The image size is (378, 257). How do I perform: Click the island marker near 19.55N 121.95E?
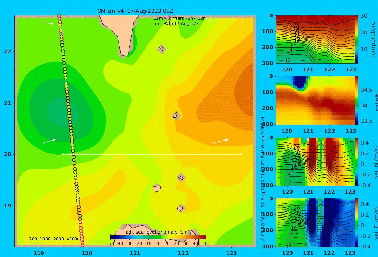click(181, 178)
